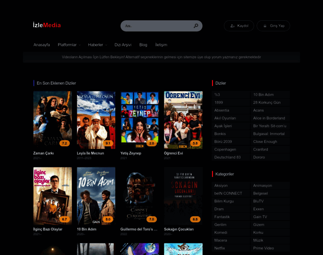Select the Aksiyon category
The height and width of the screenshot is (255, 323).
pos(231,186)
